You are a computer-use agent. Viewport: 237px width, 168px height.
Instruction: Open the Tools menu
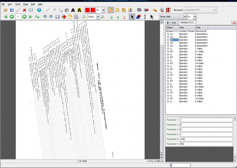[x=17, y=4]
